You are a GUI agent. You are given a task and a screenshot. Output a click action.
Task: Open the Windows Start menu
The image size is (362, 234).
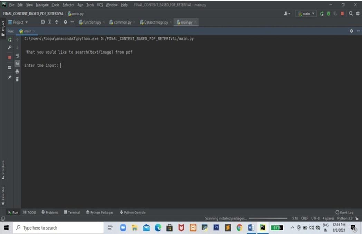coord(7,228)
